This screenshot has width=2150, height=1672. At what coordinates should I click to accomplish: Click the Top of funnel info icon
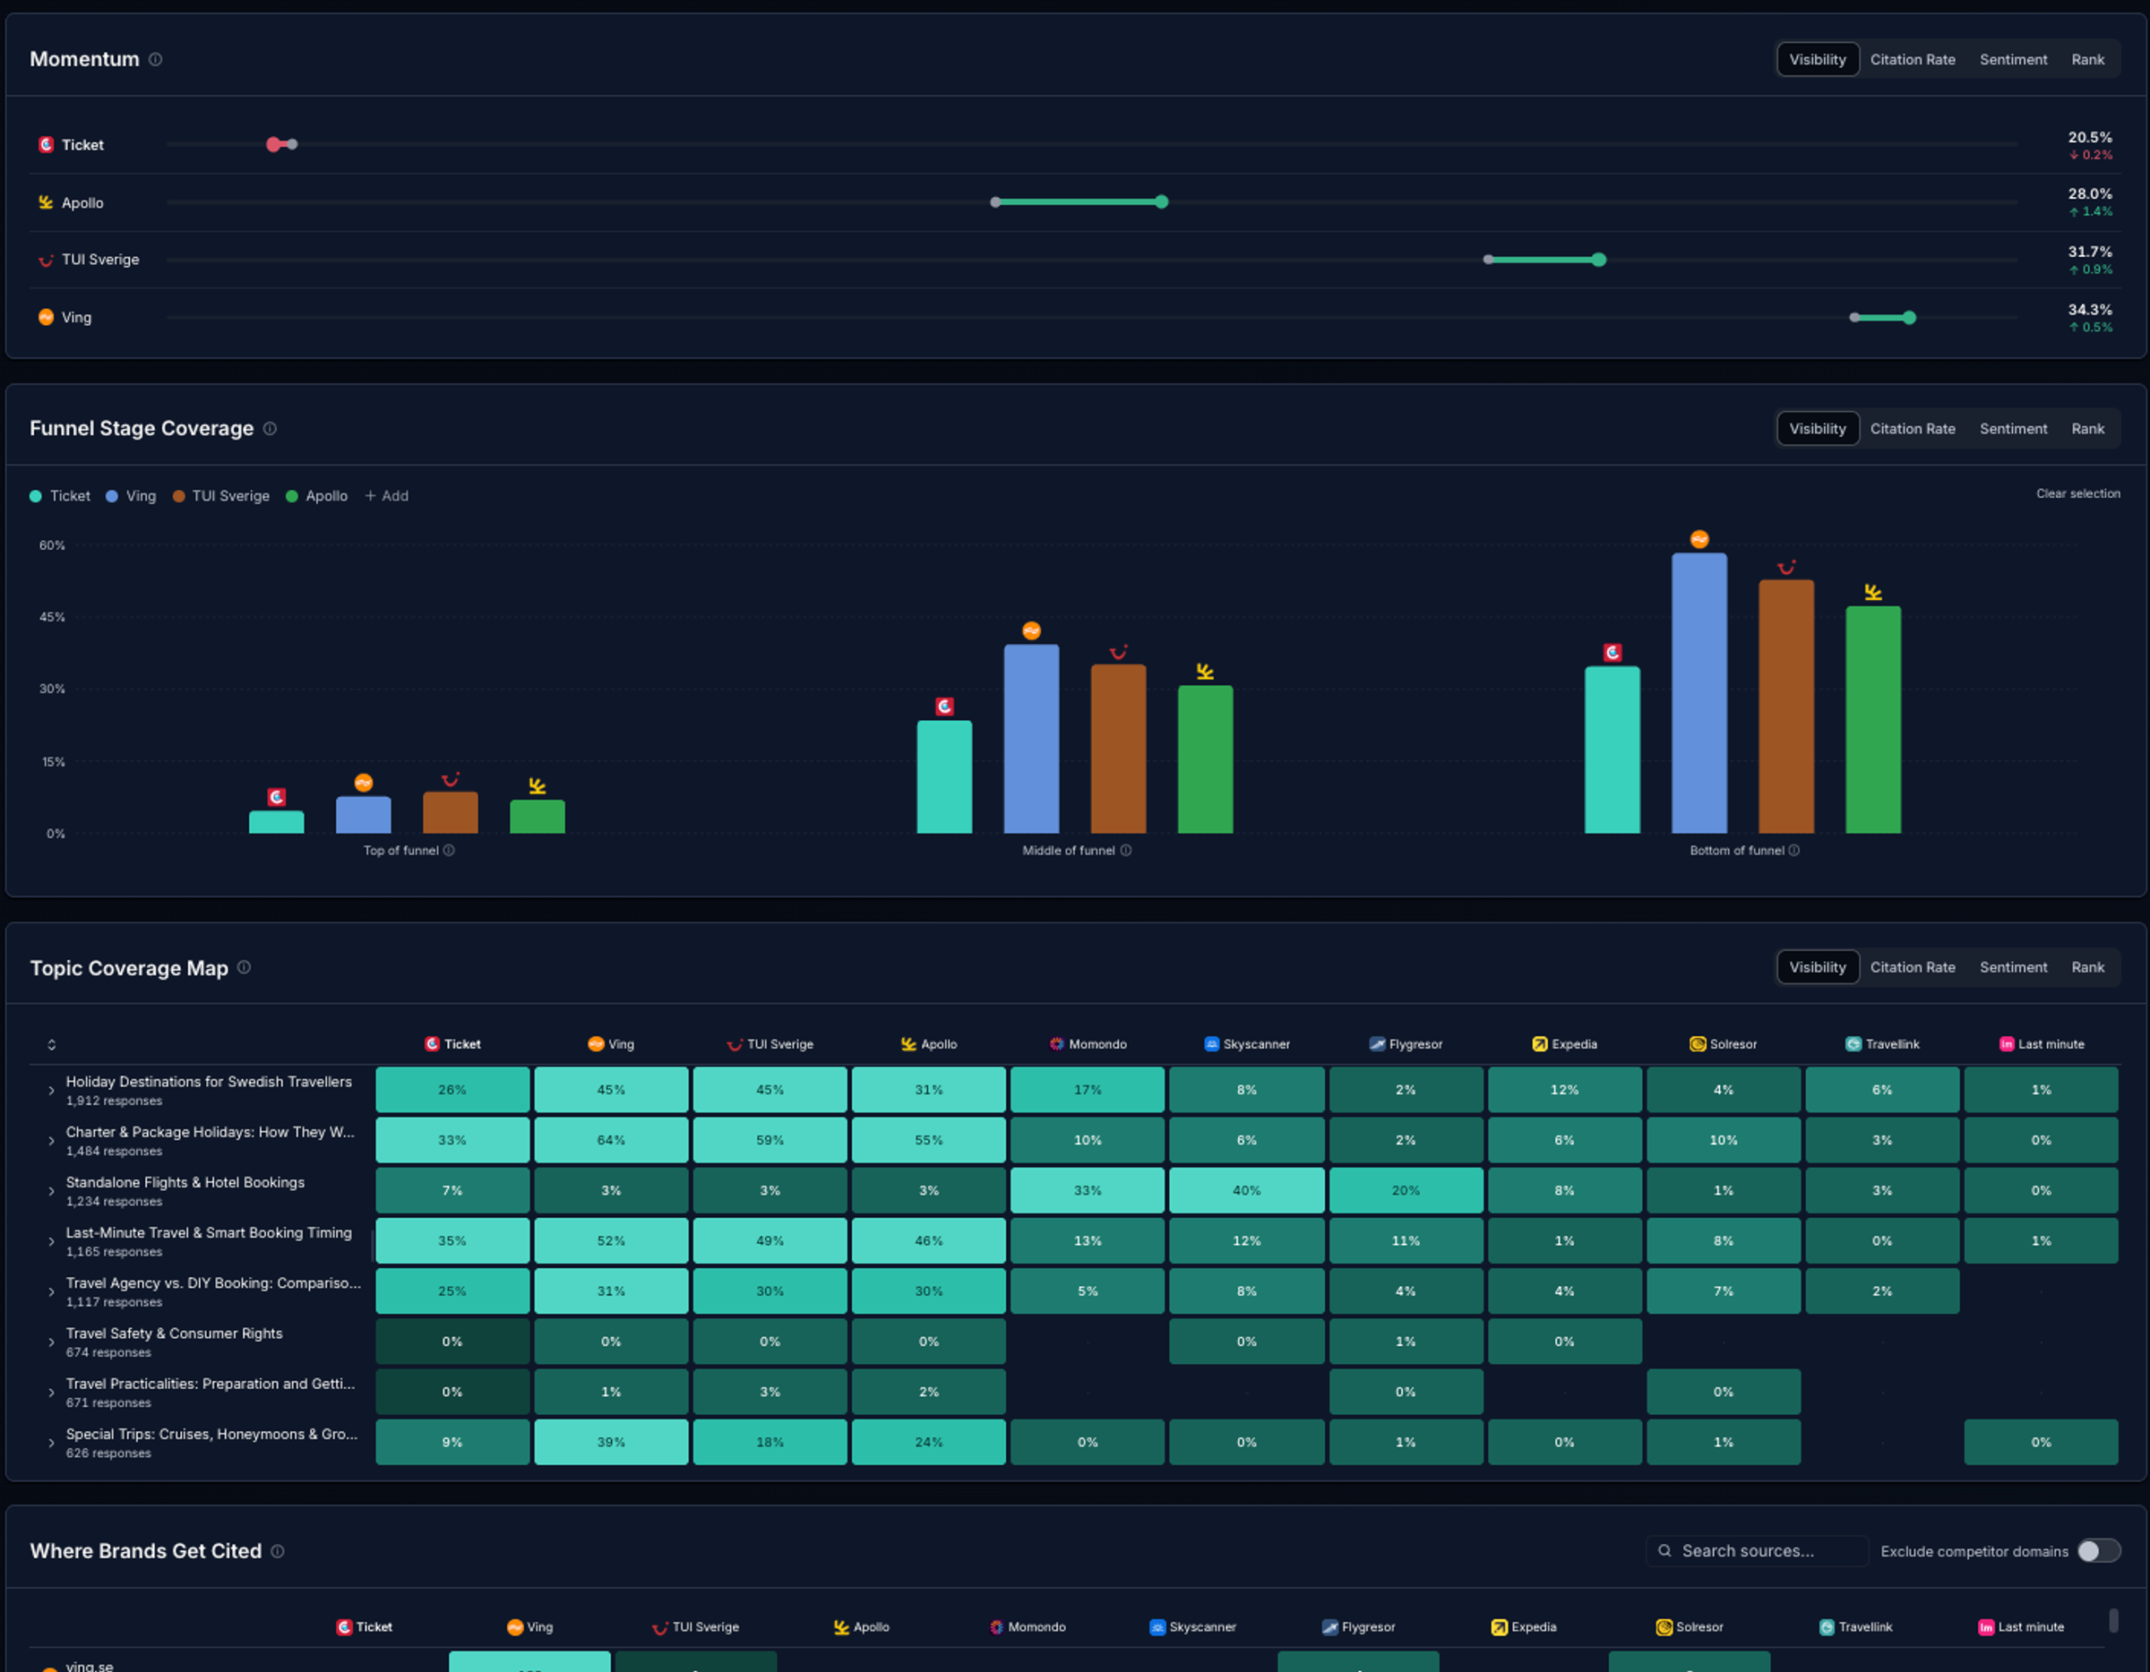[449, 850]
